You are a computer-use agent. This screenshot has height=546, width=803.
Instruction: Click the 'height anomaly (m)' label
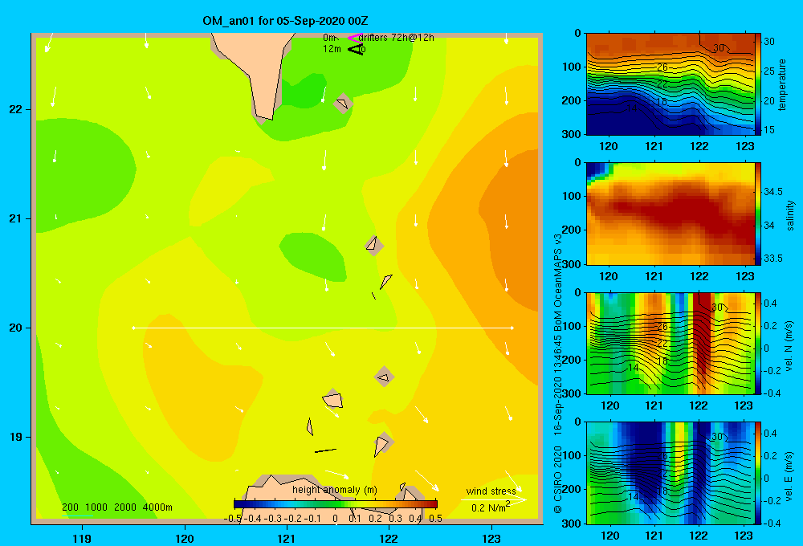pyautogui.click(x=335, y=490)
